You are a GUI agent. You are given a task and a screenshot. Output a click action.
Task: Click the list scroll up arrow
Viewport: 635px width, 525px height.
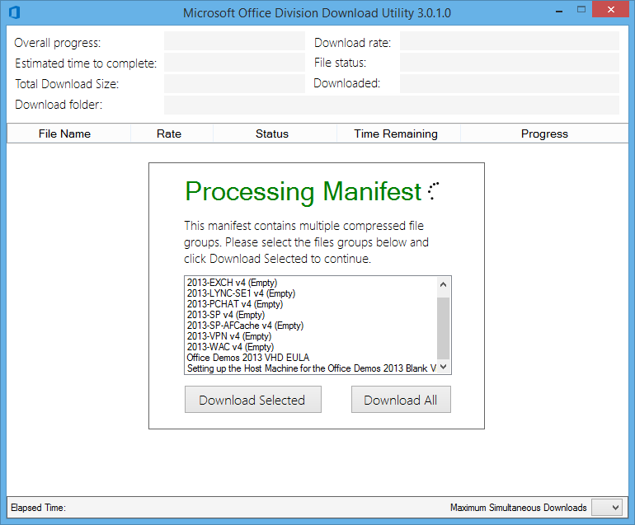pyautogui.click(x=444, y=284)
